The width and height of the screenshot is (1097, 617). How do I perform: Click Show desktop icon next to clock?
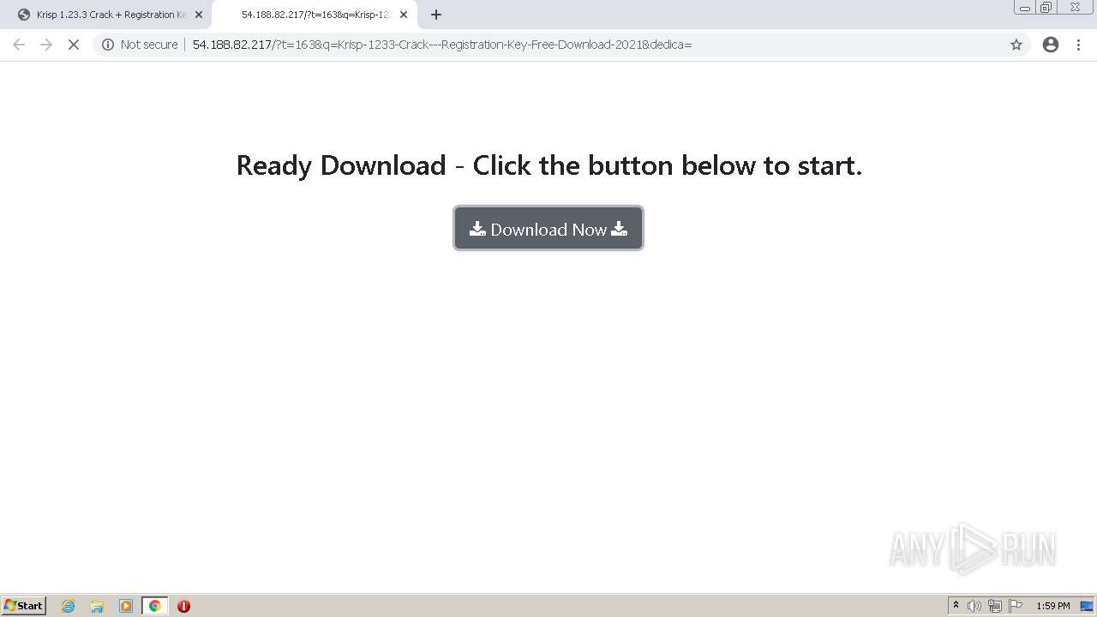tap(1088, 606)
